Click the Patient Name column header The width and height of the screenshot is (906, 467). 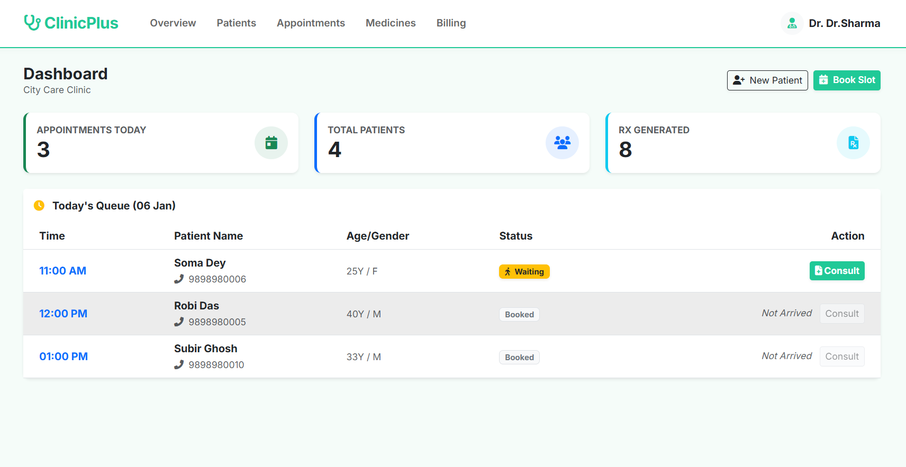coord(209,236)
